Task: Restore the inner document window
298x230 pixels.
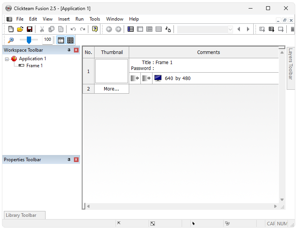Action: pyautogui.click(x=284, y=20)
